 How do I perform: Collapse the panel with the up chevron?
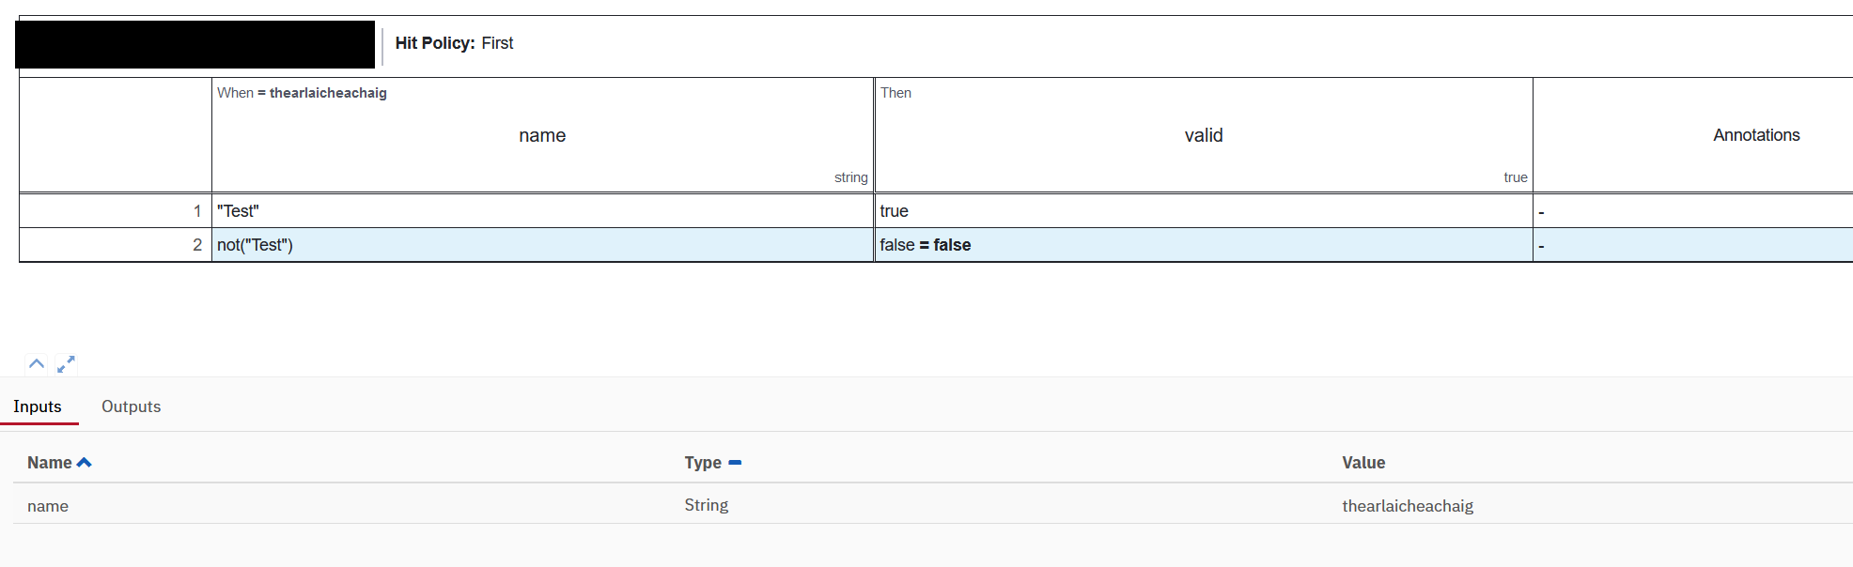[37, 364]
